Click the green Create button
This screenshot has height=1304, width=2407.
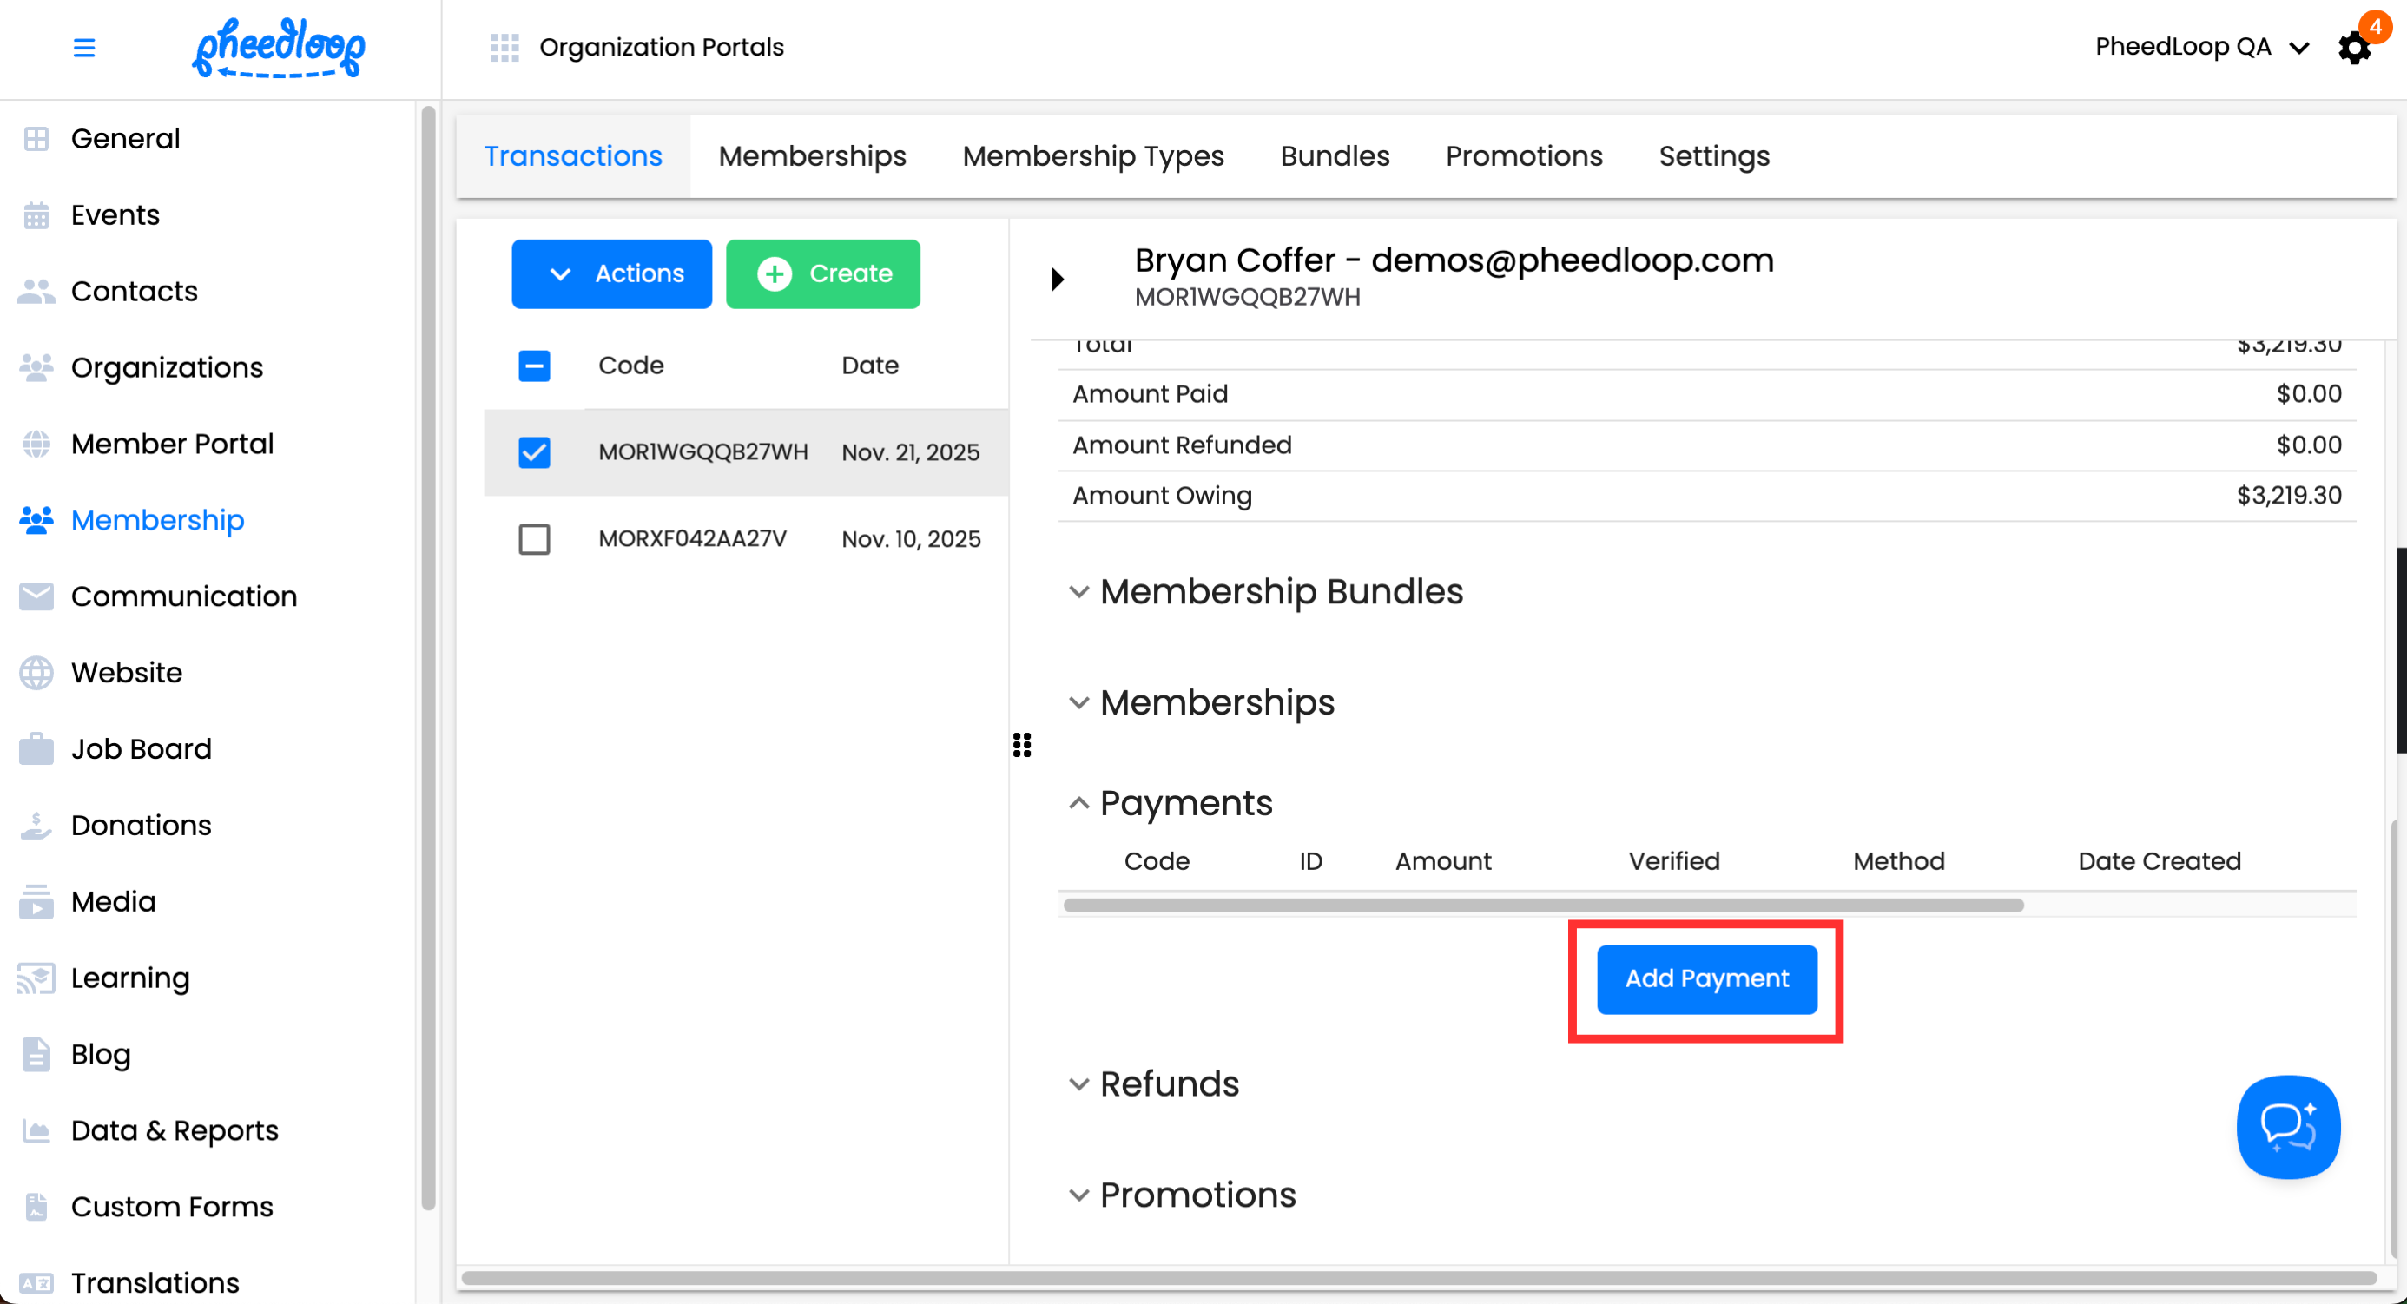coord(823,273)
